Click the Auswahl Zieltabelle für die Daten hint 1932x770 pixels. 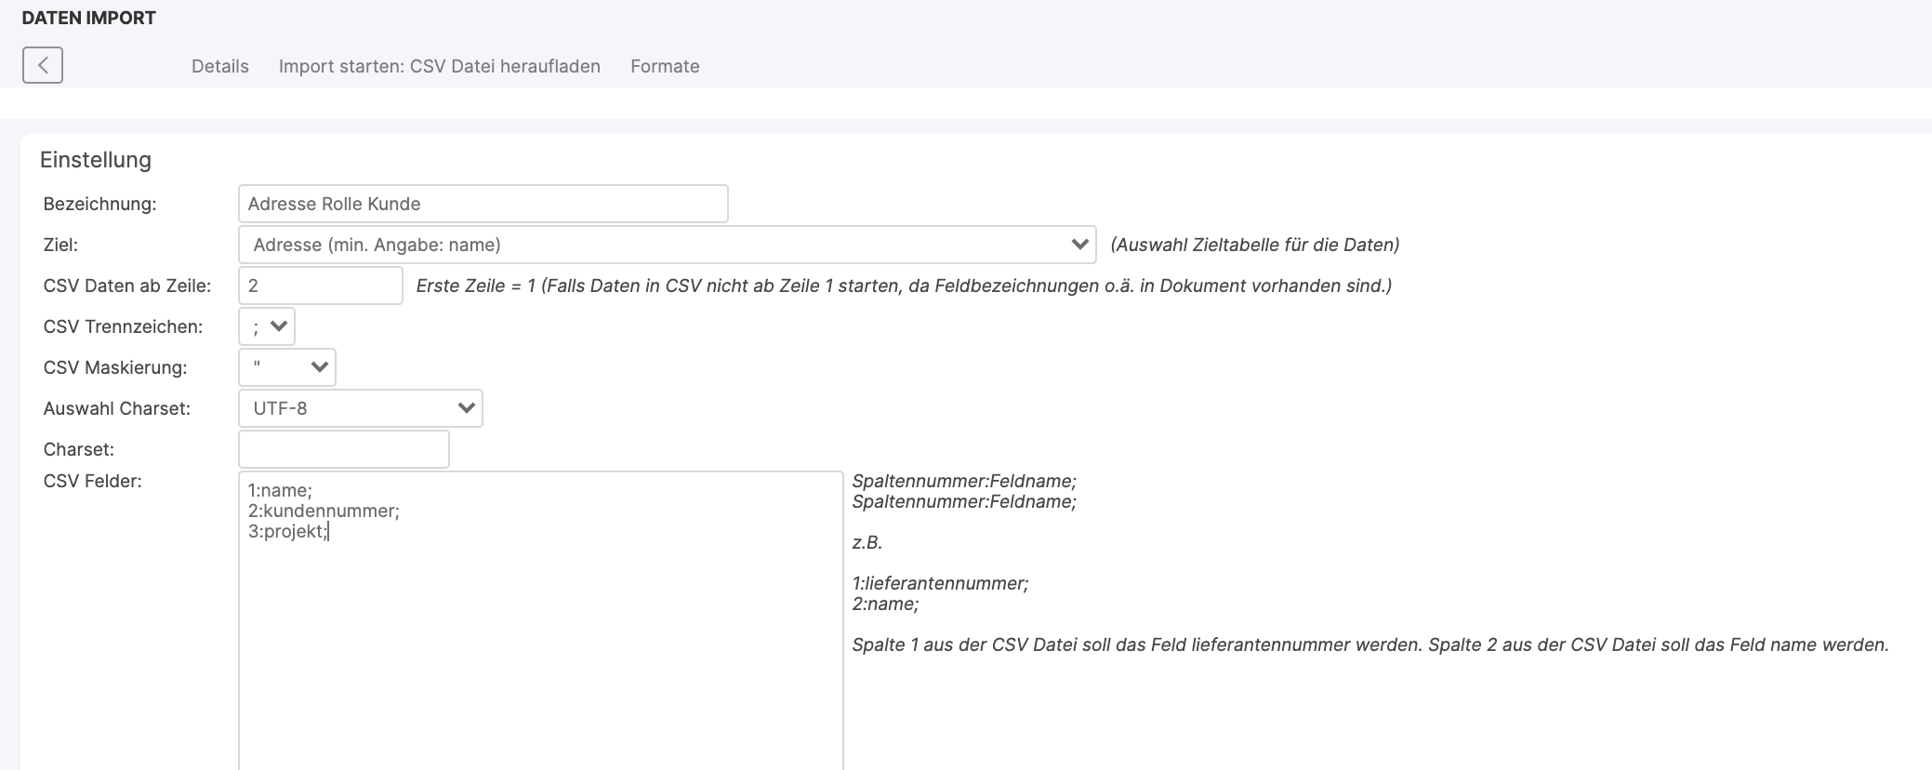[x=1254, y=245]
